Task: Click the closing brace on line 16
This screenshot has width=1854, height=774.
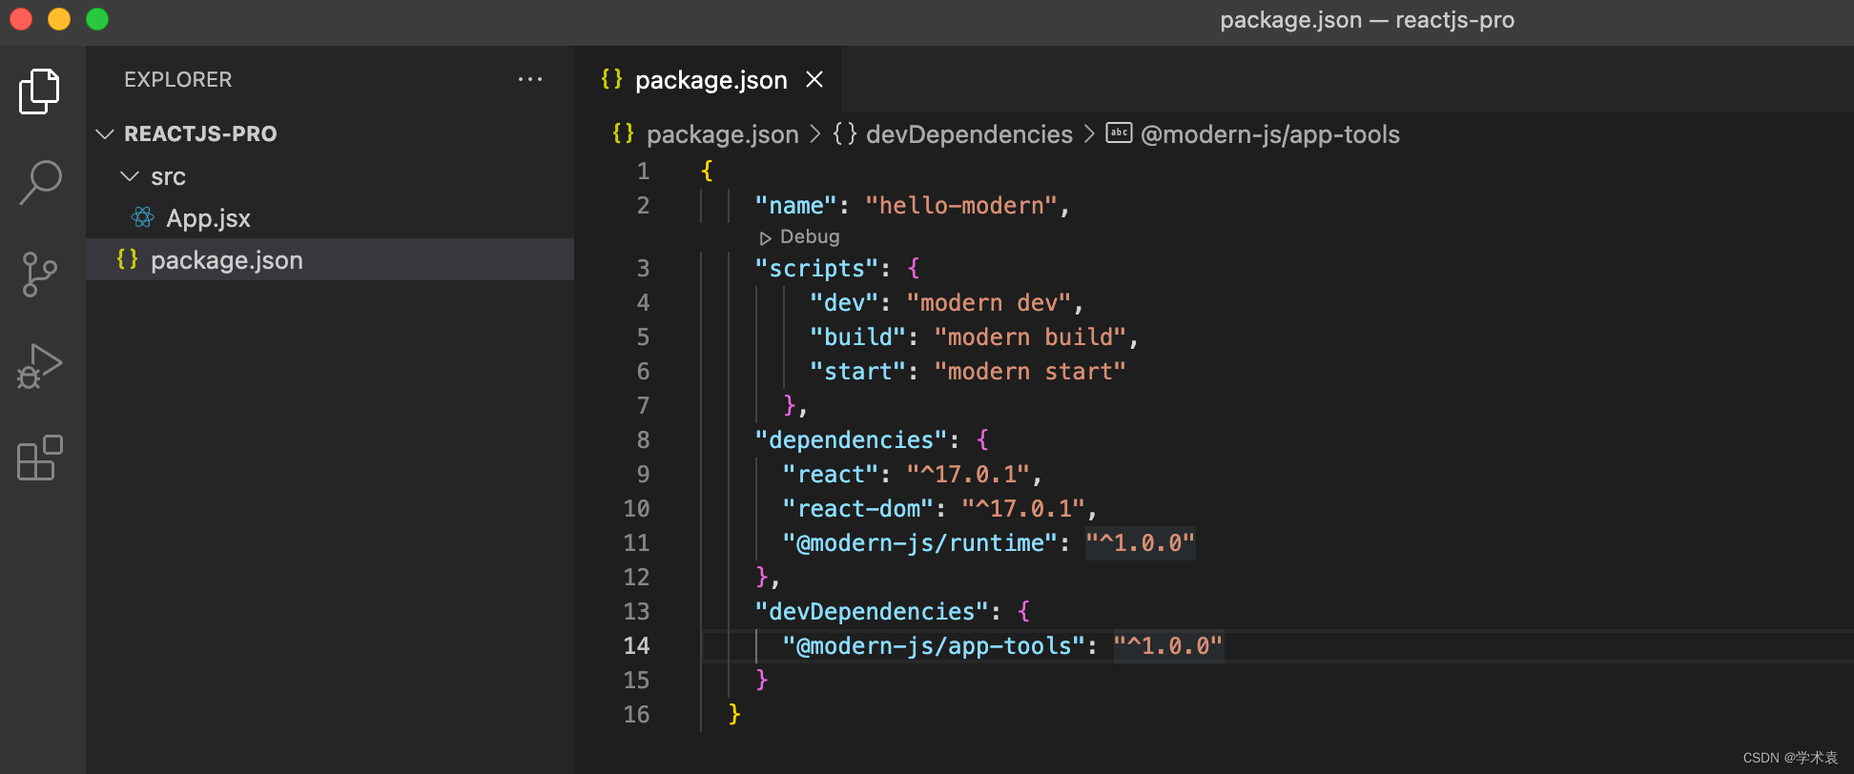Action: pos(734,714)
